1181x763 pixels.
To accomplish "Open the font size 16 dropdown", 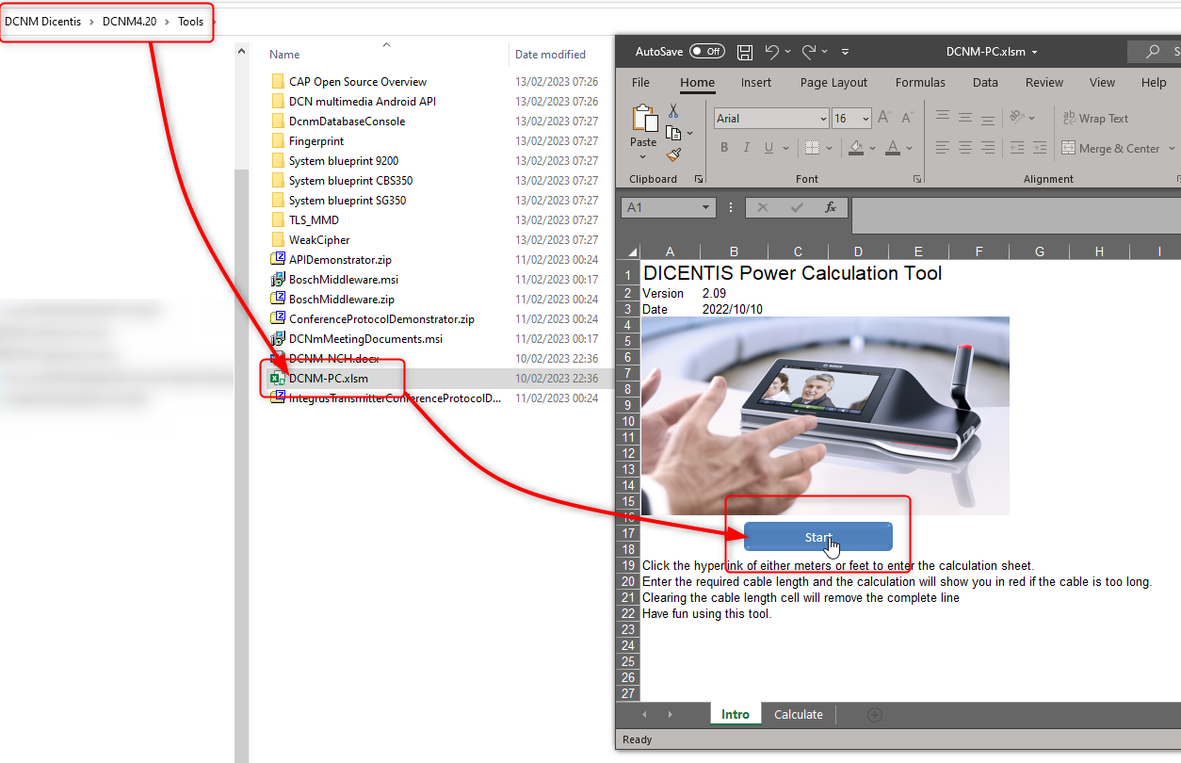I will tap(865, 119).
